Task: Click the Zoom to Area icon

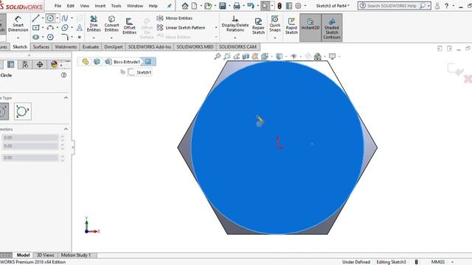Action: point(227,56)
